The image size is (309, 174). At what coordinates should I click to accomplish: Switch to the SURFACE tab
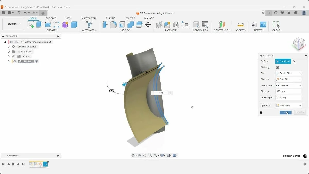(x=51, y=18)
